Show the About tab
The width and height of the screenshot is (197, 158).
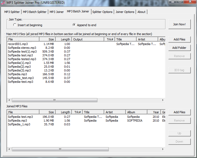141,12
